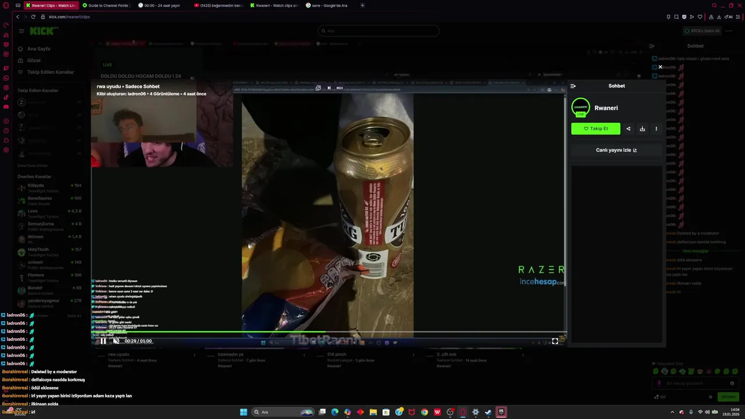
Task: Go to Kick home via logo
Action: (x=41, y=31)
